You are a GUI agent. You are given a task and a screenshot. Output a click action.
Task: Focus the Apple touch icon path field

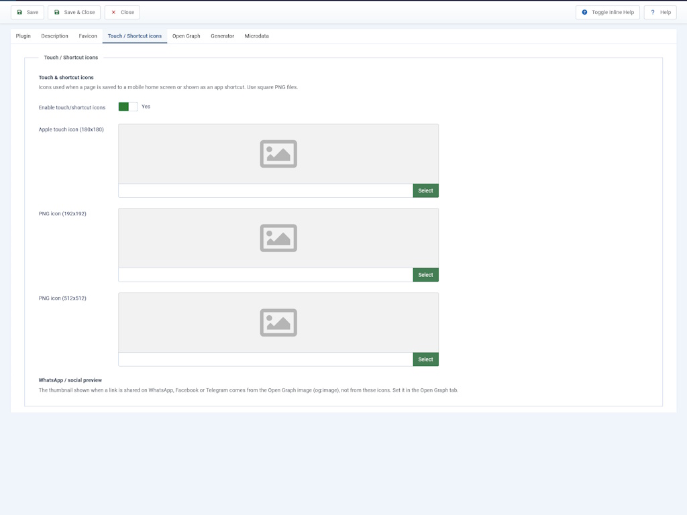pyautogui.click(x=266, y=190)
